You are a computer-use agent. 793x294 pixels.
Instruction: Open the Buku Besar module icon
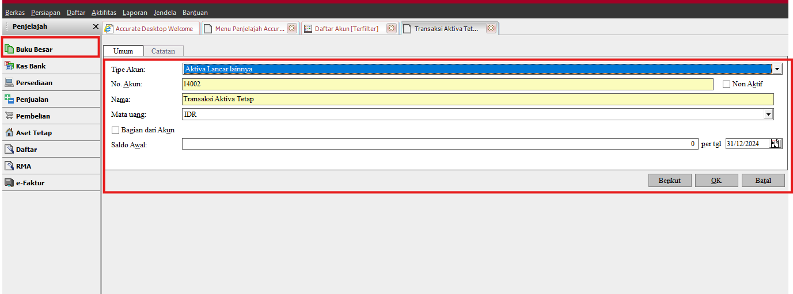coord(9,49)
